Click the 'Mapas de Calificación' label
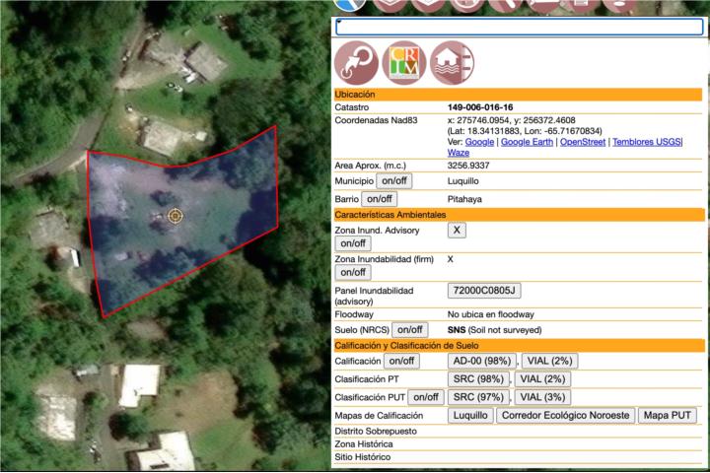Screen dimensions: 710x473 pyautogui.click(x=379, y=416)
